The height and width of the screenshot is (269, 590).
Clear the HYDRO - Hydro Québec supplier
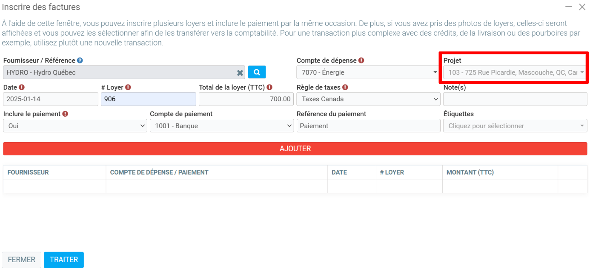[x=240, y=73]
